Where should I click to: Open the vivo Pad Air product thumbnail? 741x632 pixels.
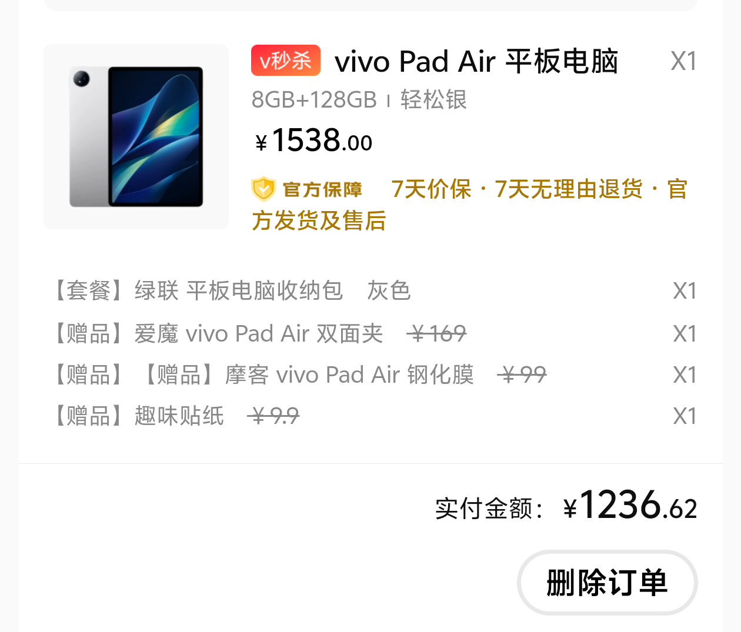[x=136, y=136]
